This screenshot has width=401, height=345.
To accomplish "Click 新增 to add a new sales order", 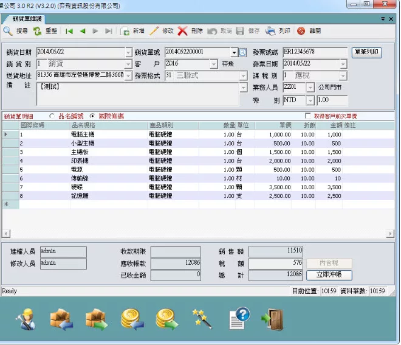I will tap(125, 30).
